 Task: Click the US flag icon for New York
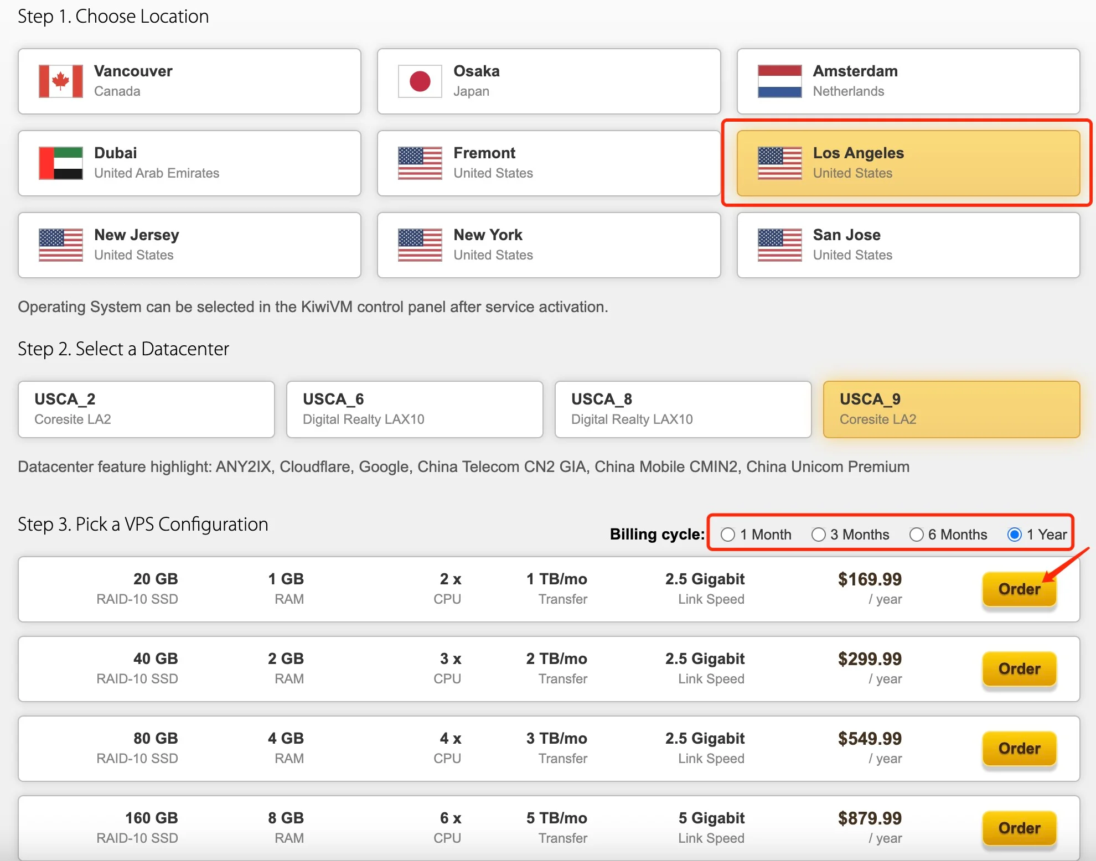click(420, 245)
